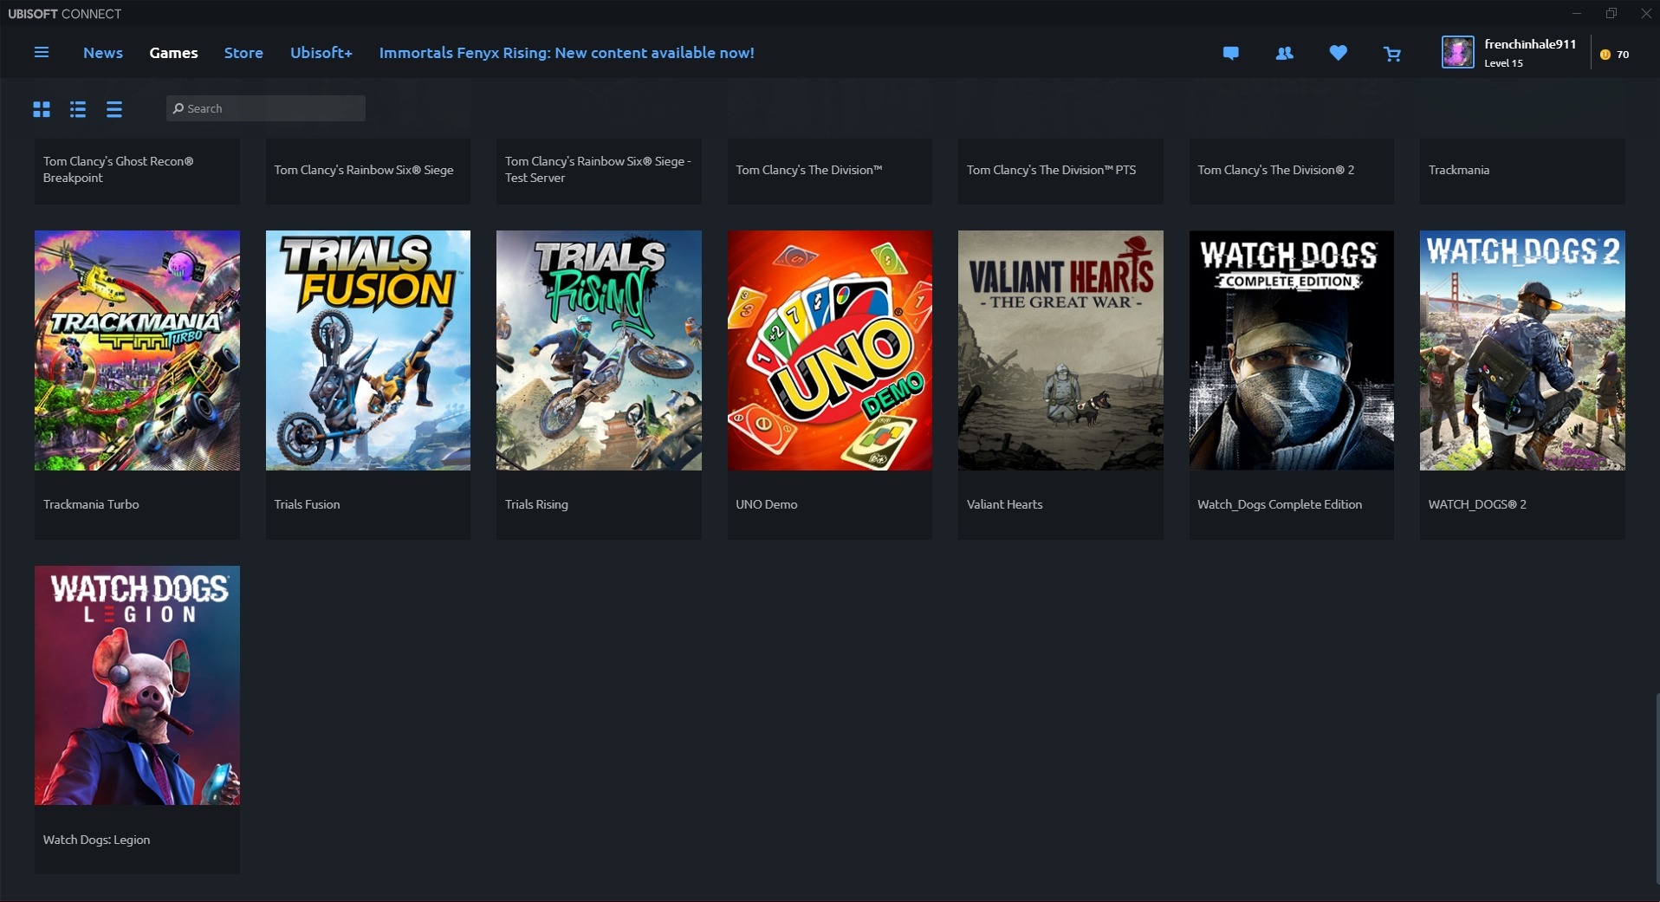Click the frenchinhale911 username

pyautogui.click(x=1530, y=44)
